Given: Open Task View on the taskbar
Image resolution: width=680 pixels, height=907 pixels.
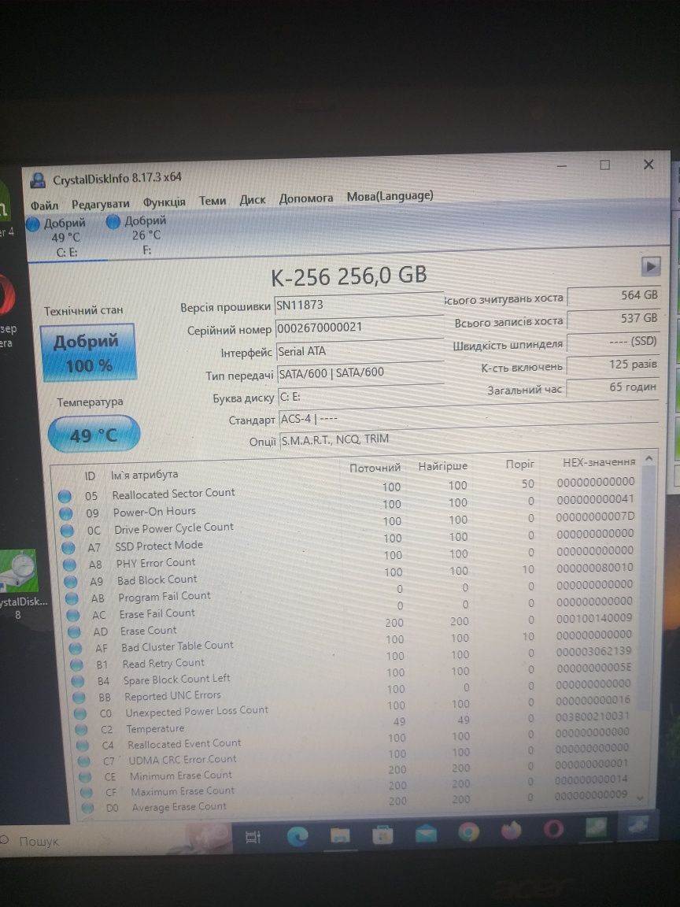Looking at the screenshot, I should click(x=253, y=836).
